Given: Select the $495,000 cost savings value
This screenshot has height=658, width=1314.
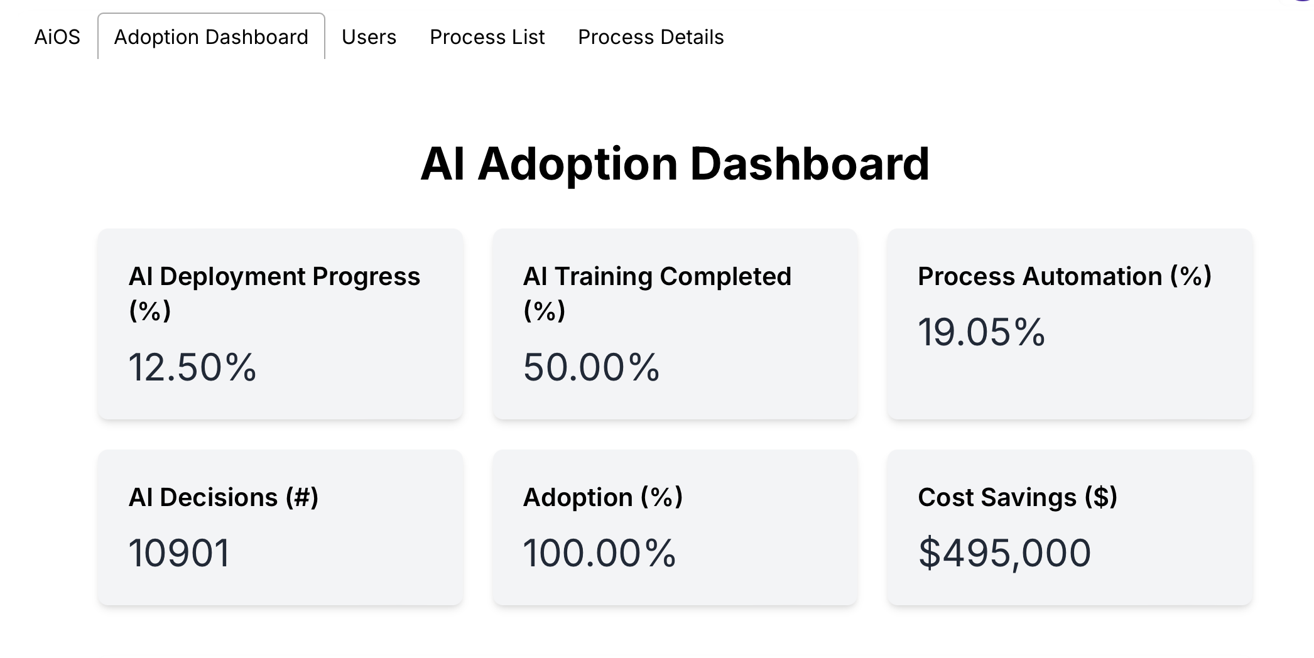Looking at the screenshot, I should 1004,553.
